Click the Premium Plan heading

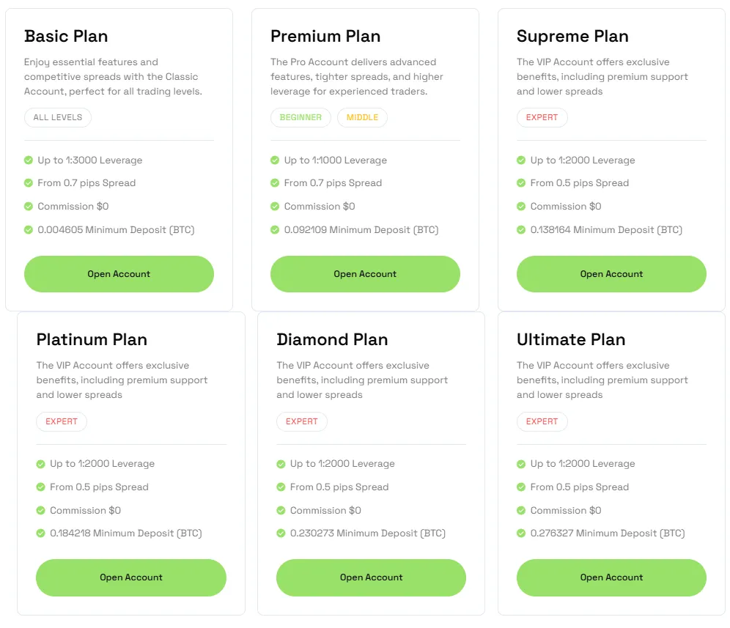pos(325,36)
